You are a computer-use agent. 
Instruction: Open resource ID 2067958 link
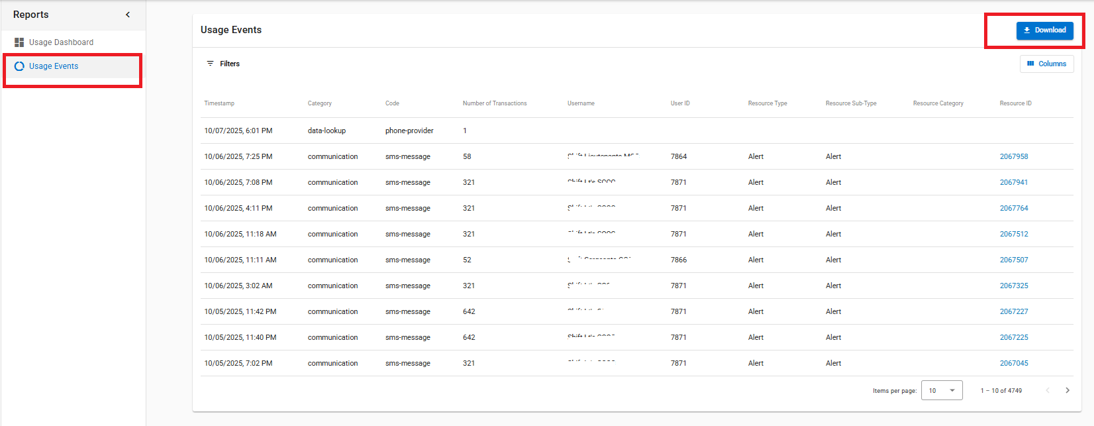(1014, 156)
